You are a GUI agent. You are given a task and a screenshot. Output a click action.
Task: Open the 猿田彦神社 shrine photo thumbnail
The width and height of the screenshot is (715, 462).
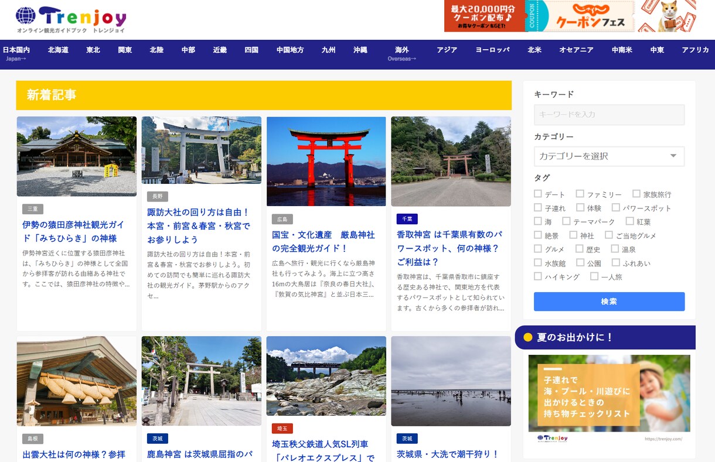[77, 156]
